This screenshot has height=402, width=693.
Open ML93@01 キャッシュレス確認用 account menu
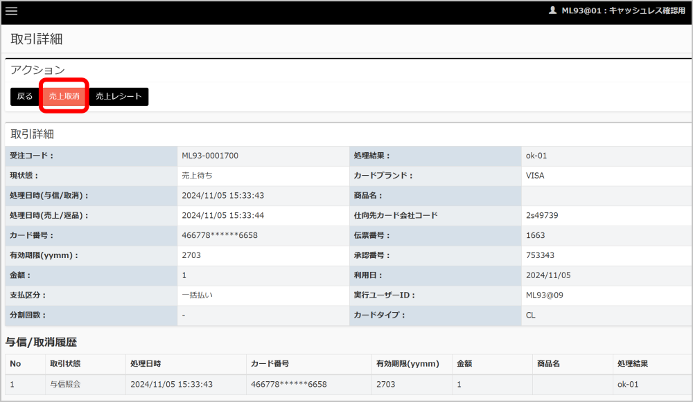click(623, 11)
